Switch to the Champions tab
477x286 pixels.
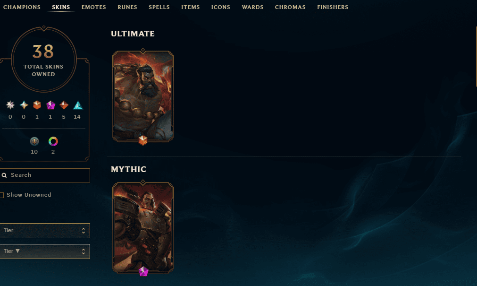point(22,7)
